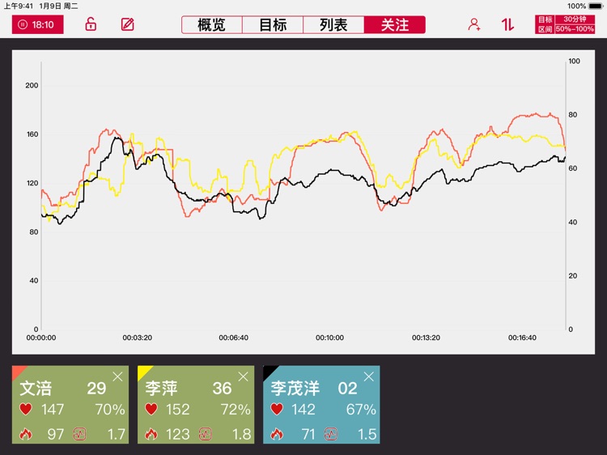Viewport: 607px width, 455px height.
Task: Click the 72% intensity value
Action: (236, 410)
